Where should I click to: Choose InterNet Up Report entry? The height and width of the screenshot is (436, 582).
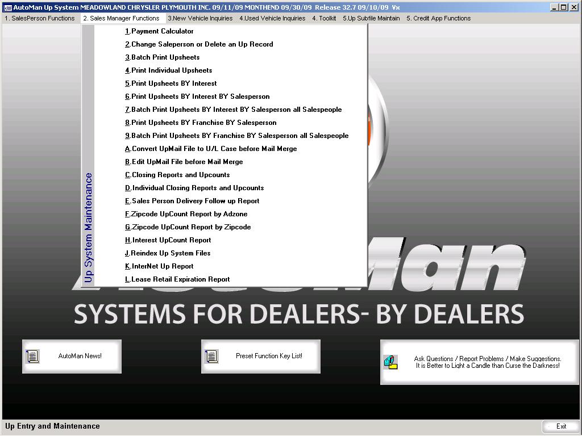159,266
